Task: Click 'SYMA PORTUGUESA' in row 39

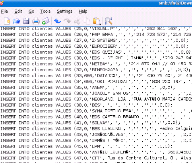Action: point(112,111)
